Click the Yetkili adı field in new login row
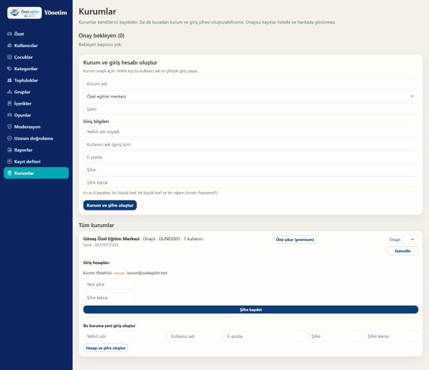Screen dimensions: 429x370 pos(124,336)
